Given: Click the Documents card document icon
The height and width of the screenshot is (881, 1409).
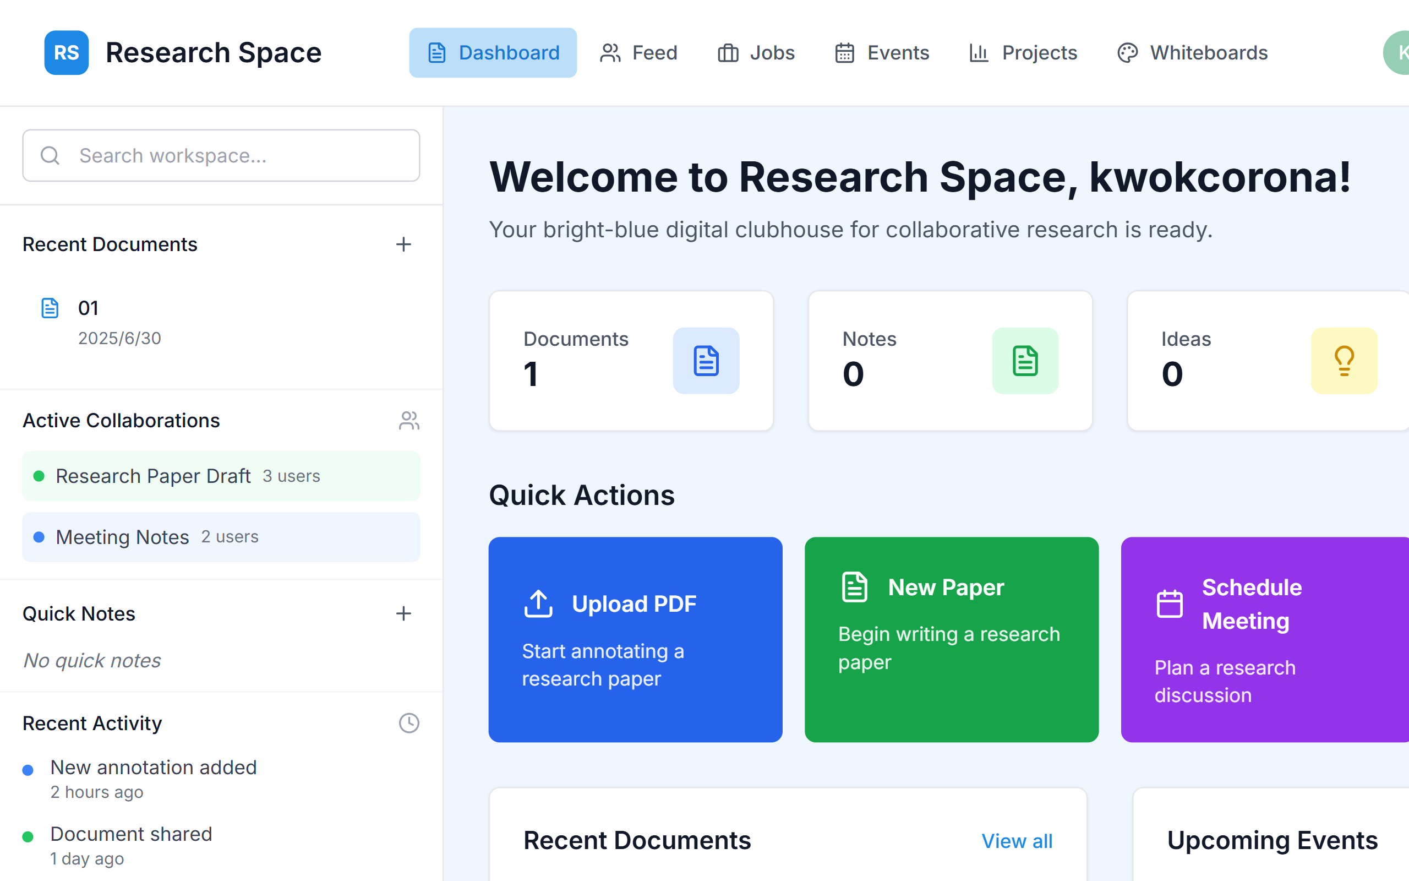Looking at the screenshot, I should [x=706, y=361].
